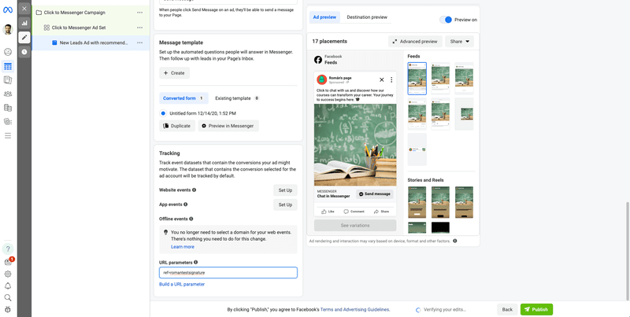Click Comment in the ad preview
630x317 pixels.
[354, 212]
